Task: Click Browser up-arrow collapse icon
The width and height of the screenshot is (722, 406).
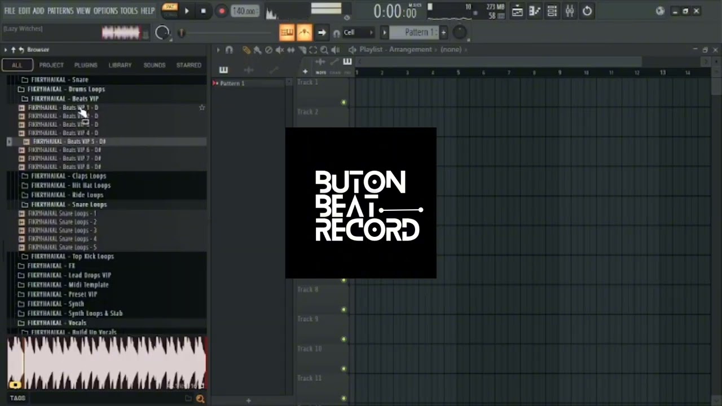Action: click(14, 50)
